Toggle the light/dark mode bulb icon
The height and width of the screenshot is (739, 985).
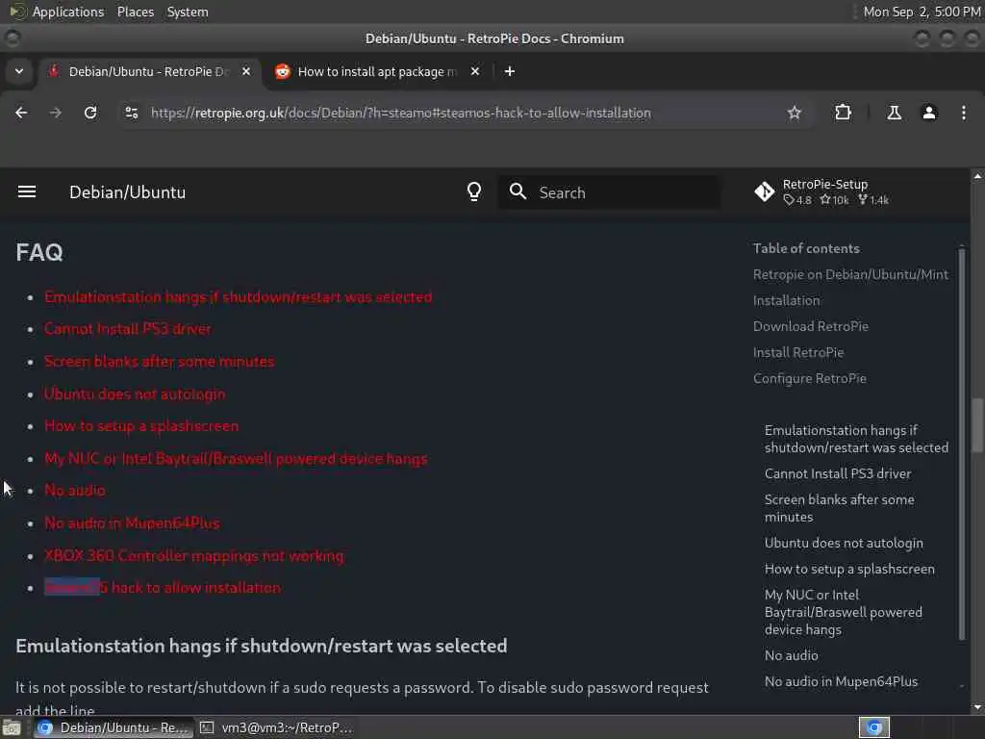pyautogui.click(x=474, y=191)
